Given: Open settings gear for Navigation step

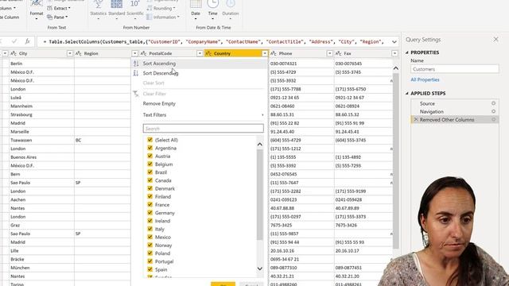Looking at the screenshot, I should (x=493, y=111).
